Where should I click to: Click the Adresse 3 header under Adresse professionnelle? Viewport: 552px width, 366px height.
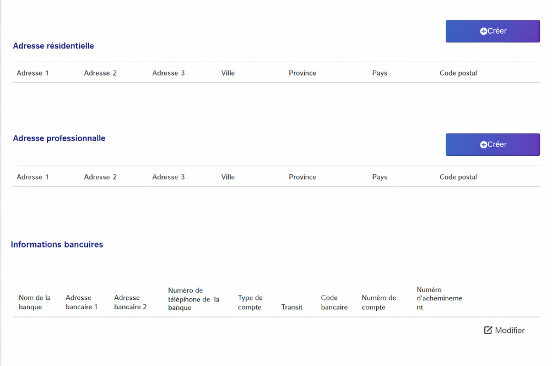(169, 177)
